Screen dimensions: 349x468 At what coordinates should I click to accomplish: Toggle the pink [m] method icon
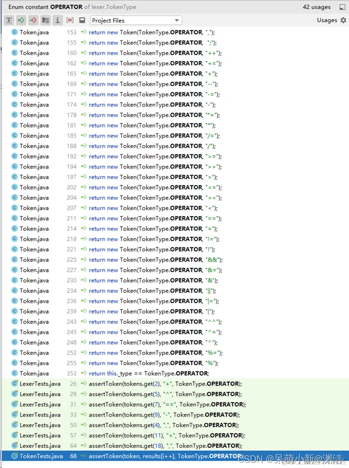tap(70, 20)
